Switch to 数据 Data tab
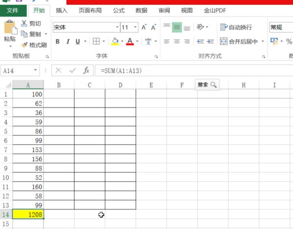The image size is (293, 229). click(142, 10)
